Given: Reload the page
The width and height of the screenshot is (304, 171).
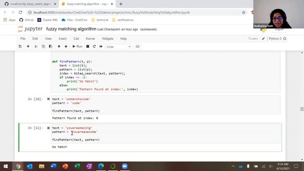Looking at the screenshot, I should tap(20, 12).
